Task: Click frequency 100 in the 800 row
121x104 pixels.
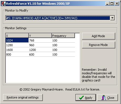Action: pos(55,54)
